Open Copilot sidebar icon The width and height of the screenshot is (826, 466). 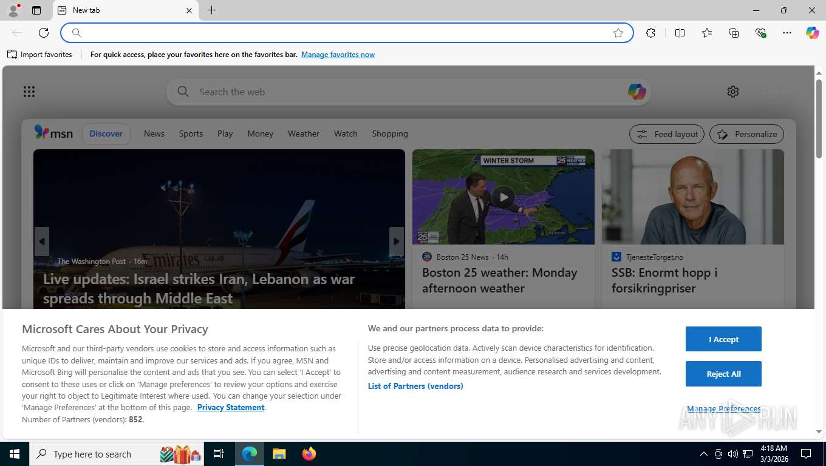(x=813, y=33)
